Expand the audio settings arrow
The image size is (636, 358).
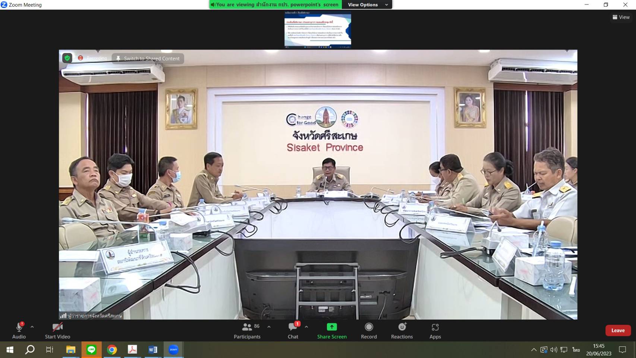32,327
